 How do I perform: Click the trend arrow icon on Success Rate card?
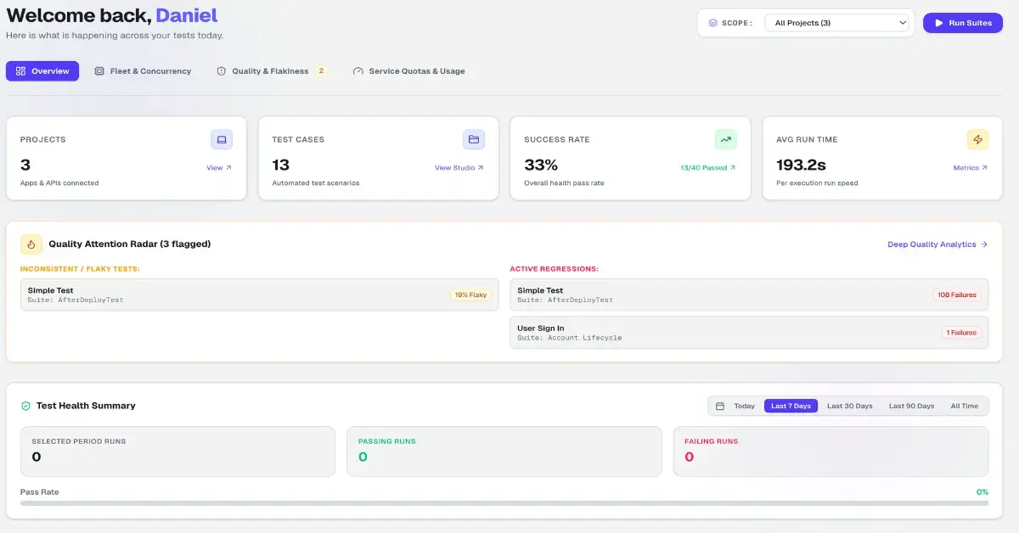pyautogui.click(x=726, y=139)
